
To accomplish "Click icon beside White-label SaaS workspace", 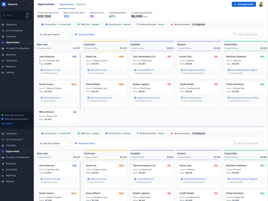I will pos(2,119).
